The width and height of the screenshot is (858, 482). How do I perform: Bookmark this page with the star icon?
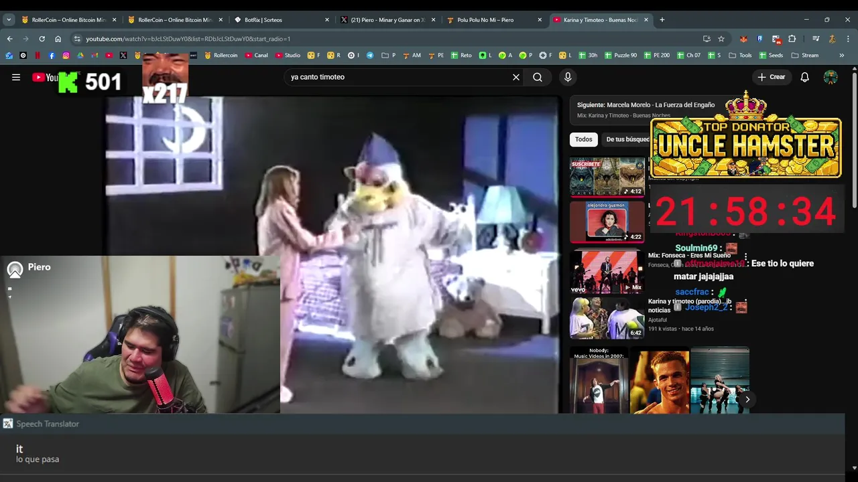[721, 39]
